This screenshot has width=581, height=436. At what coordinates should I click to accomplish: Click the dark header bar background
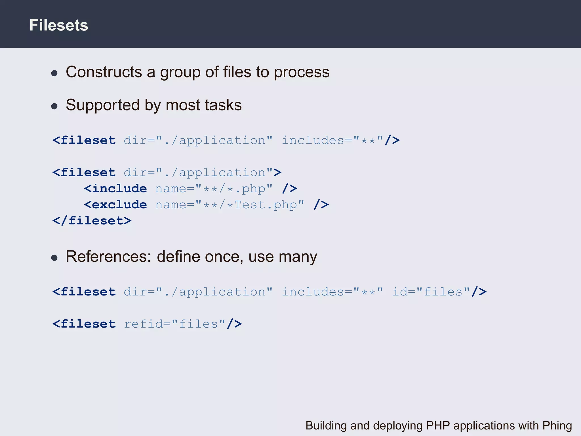pos(340,24)
